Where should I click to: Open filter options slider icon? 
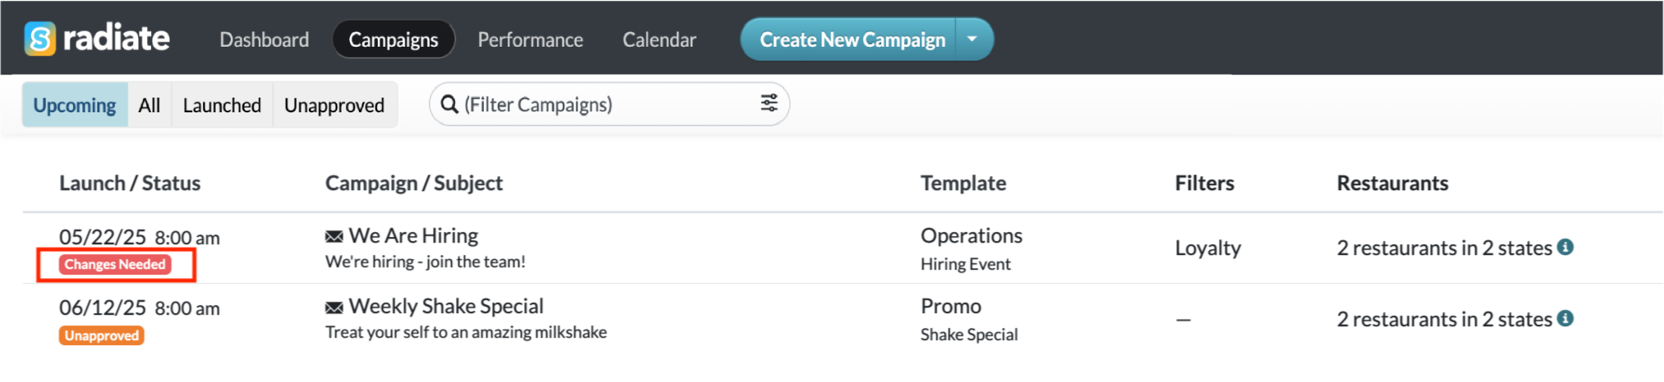point(769,103)
